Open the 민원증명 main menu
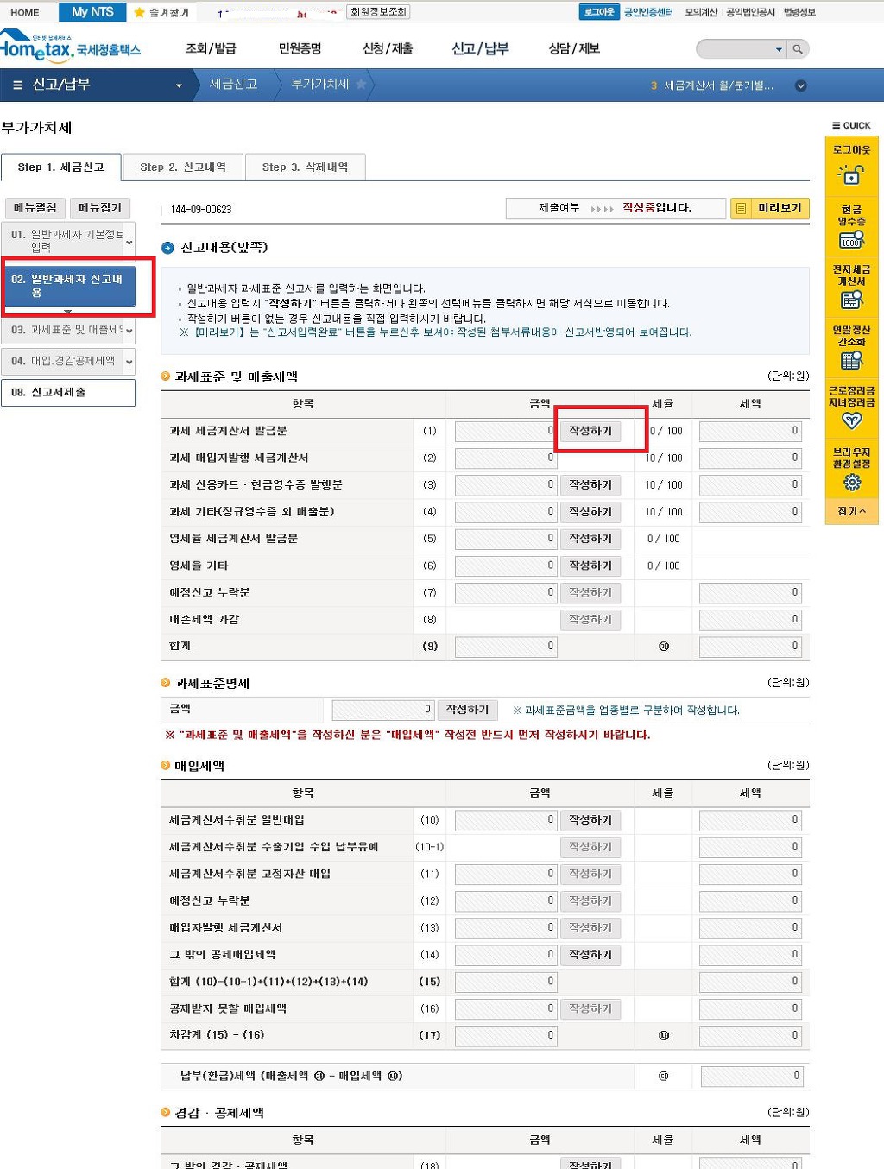This screenshot has width=884, height=1169. pos(300,48)
